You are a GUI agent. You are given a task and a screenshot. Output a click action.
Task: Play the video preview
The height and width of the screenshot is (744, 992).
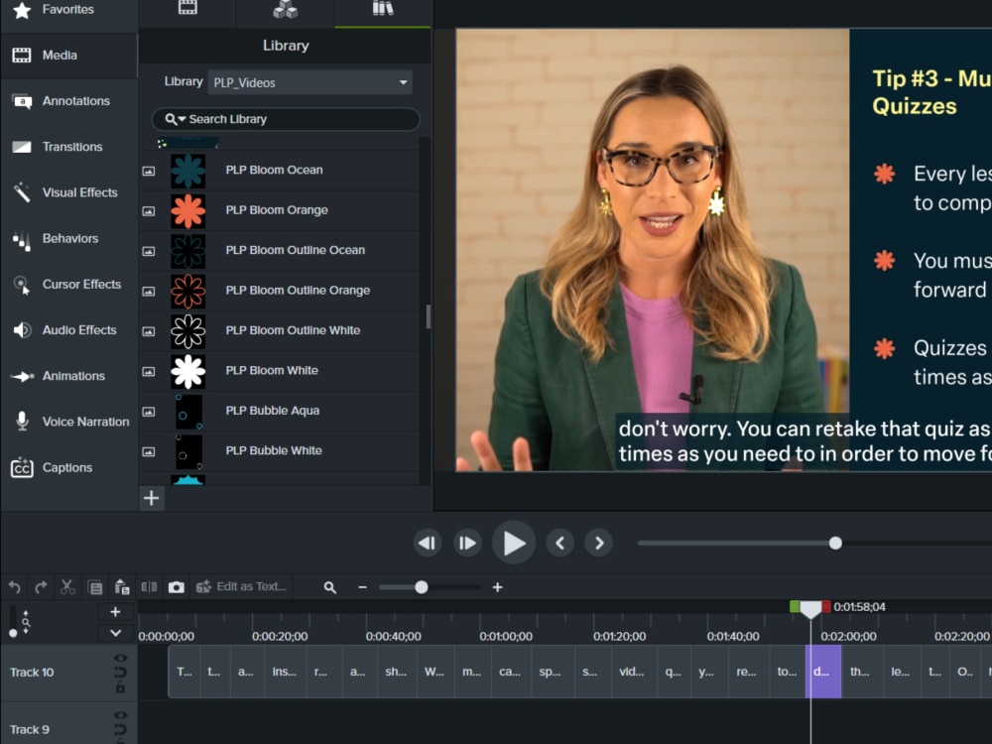(514, 543)
